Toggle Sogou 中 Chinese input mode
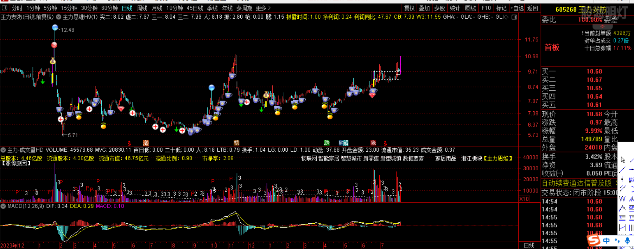The width and height of the screenshot is (634, 249). coord(606,241)
